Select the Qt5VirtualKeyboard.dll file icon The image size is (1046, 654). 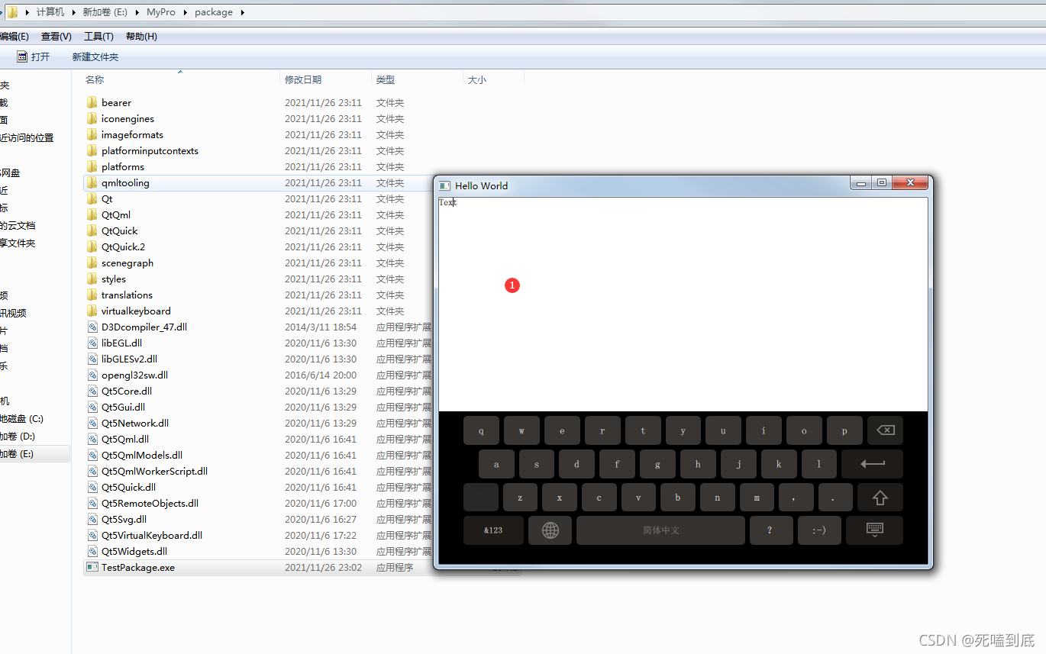[92, 535]
